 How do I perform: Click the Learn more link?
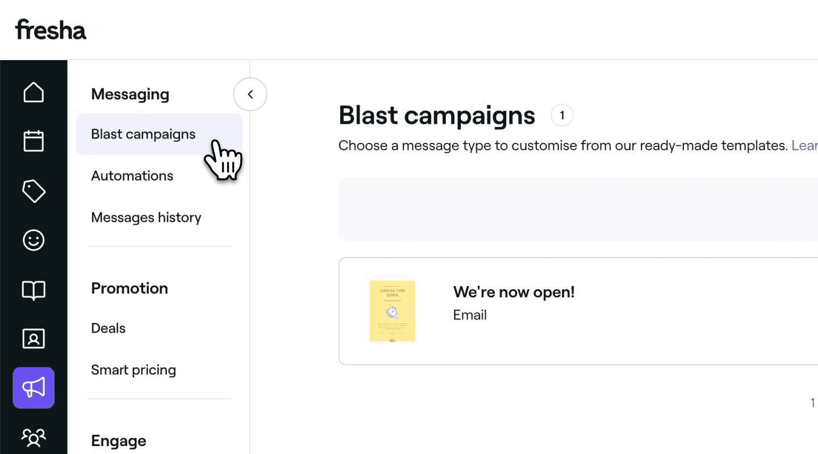coord(804,146)
